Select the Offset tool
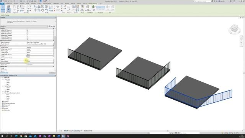Viewport: 245px width, 138px height. [x=39, y=7]
